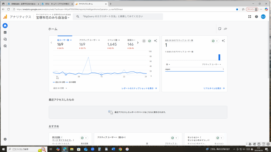Click the 新規ユー metric tab
271x152 pixels.
131,44
